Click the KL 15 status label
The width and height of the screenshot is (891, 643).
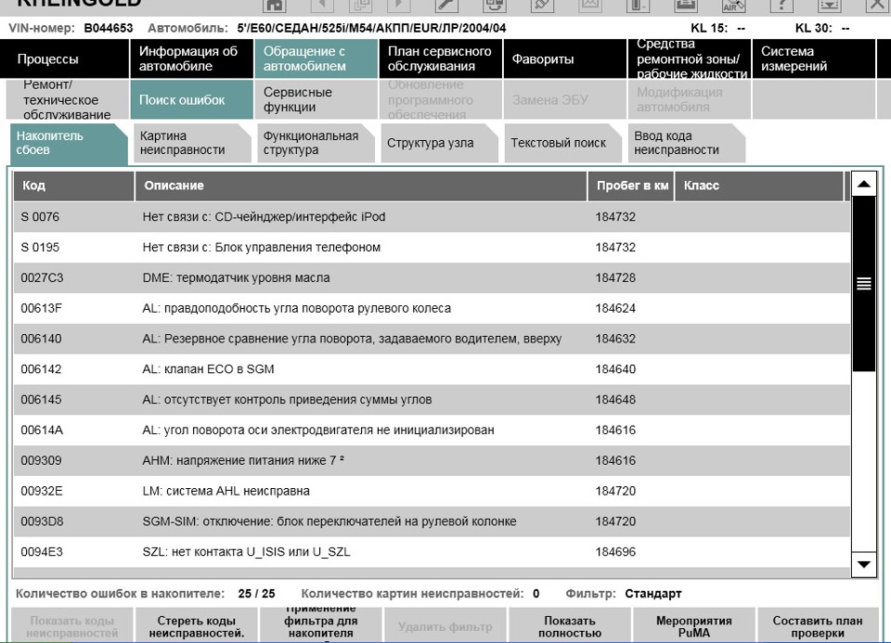tap(710, 29)
